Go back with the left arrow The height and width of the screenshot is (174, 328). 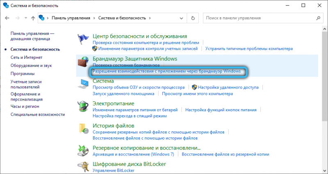(7, 18)
